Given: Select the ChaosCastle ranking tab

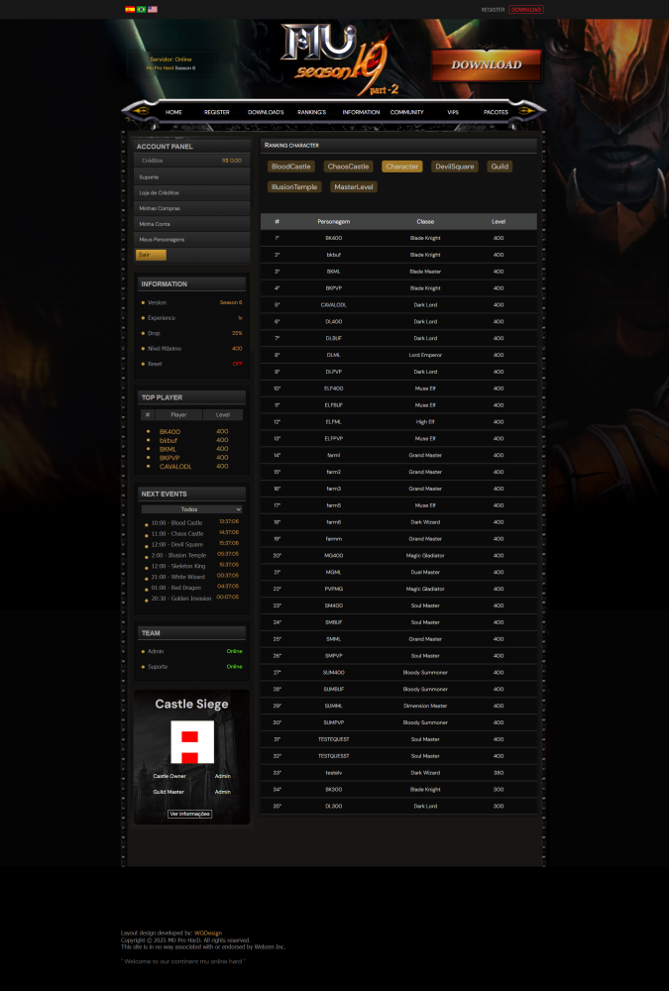Looking at the screenshot, I should (349, 166).
